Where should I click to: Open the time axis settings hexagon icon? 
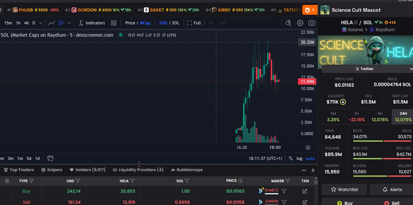(x=308, y=147)
